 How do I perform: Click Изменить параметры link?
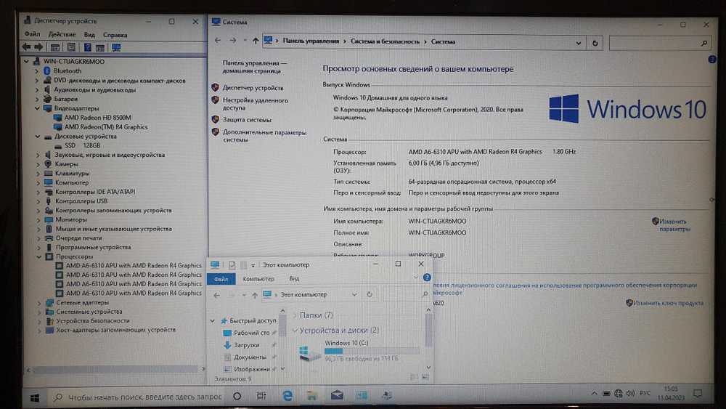674,225
